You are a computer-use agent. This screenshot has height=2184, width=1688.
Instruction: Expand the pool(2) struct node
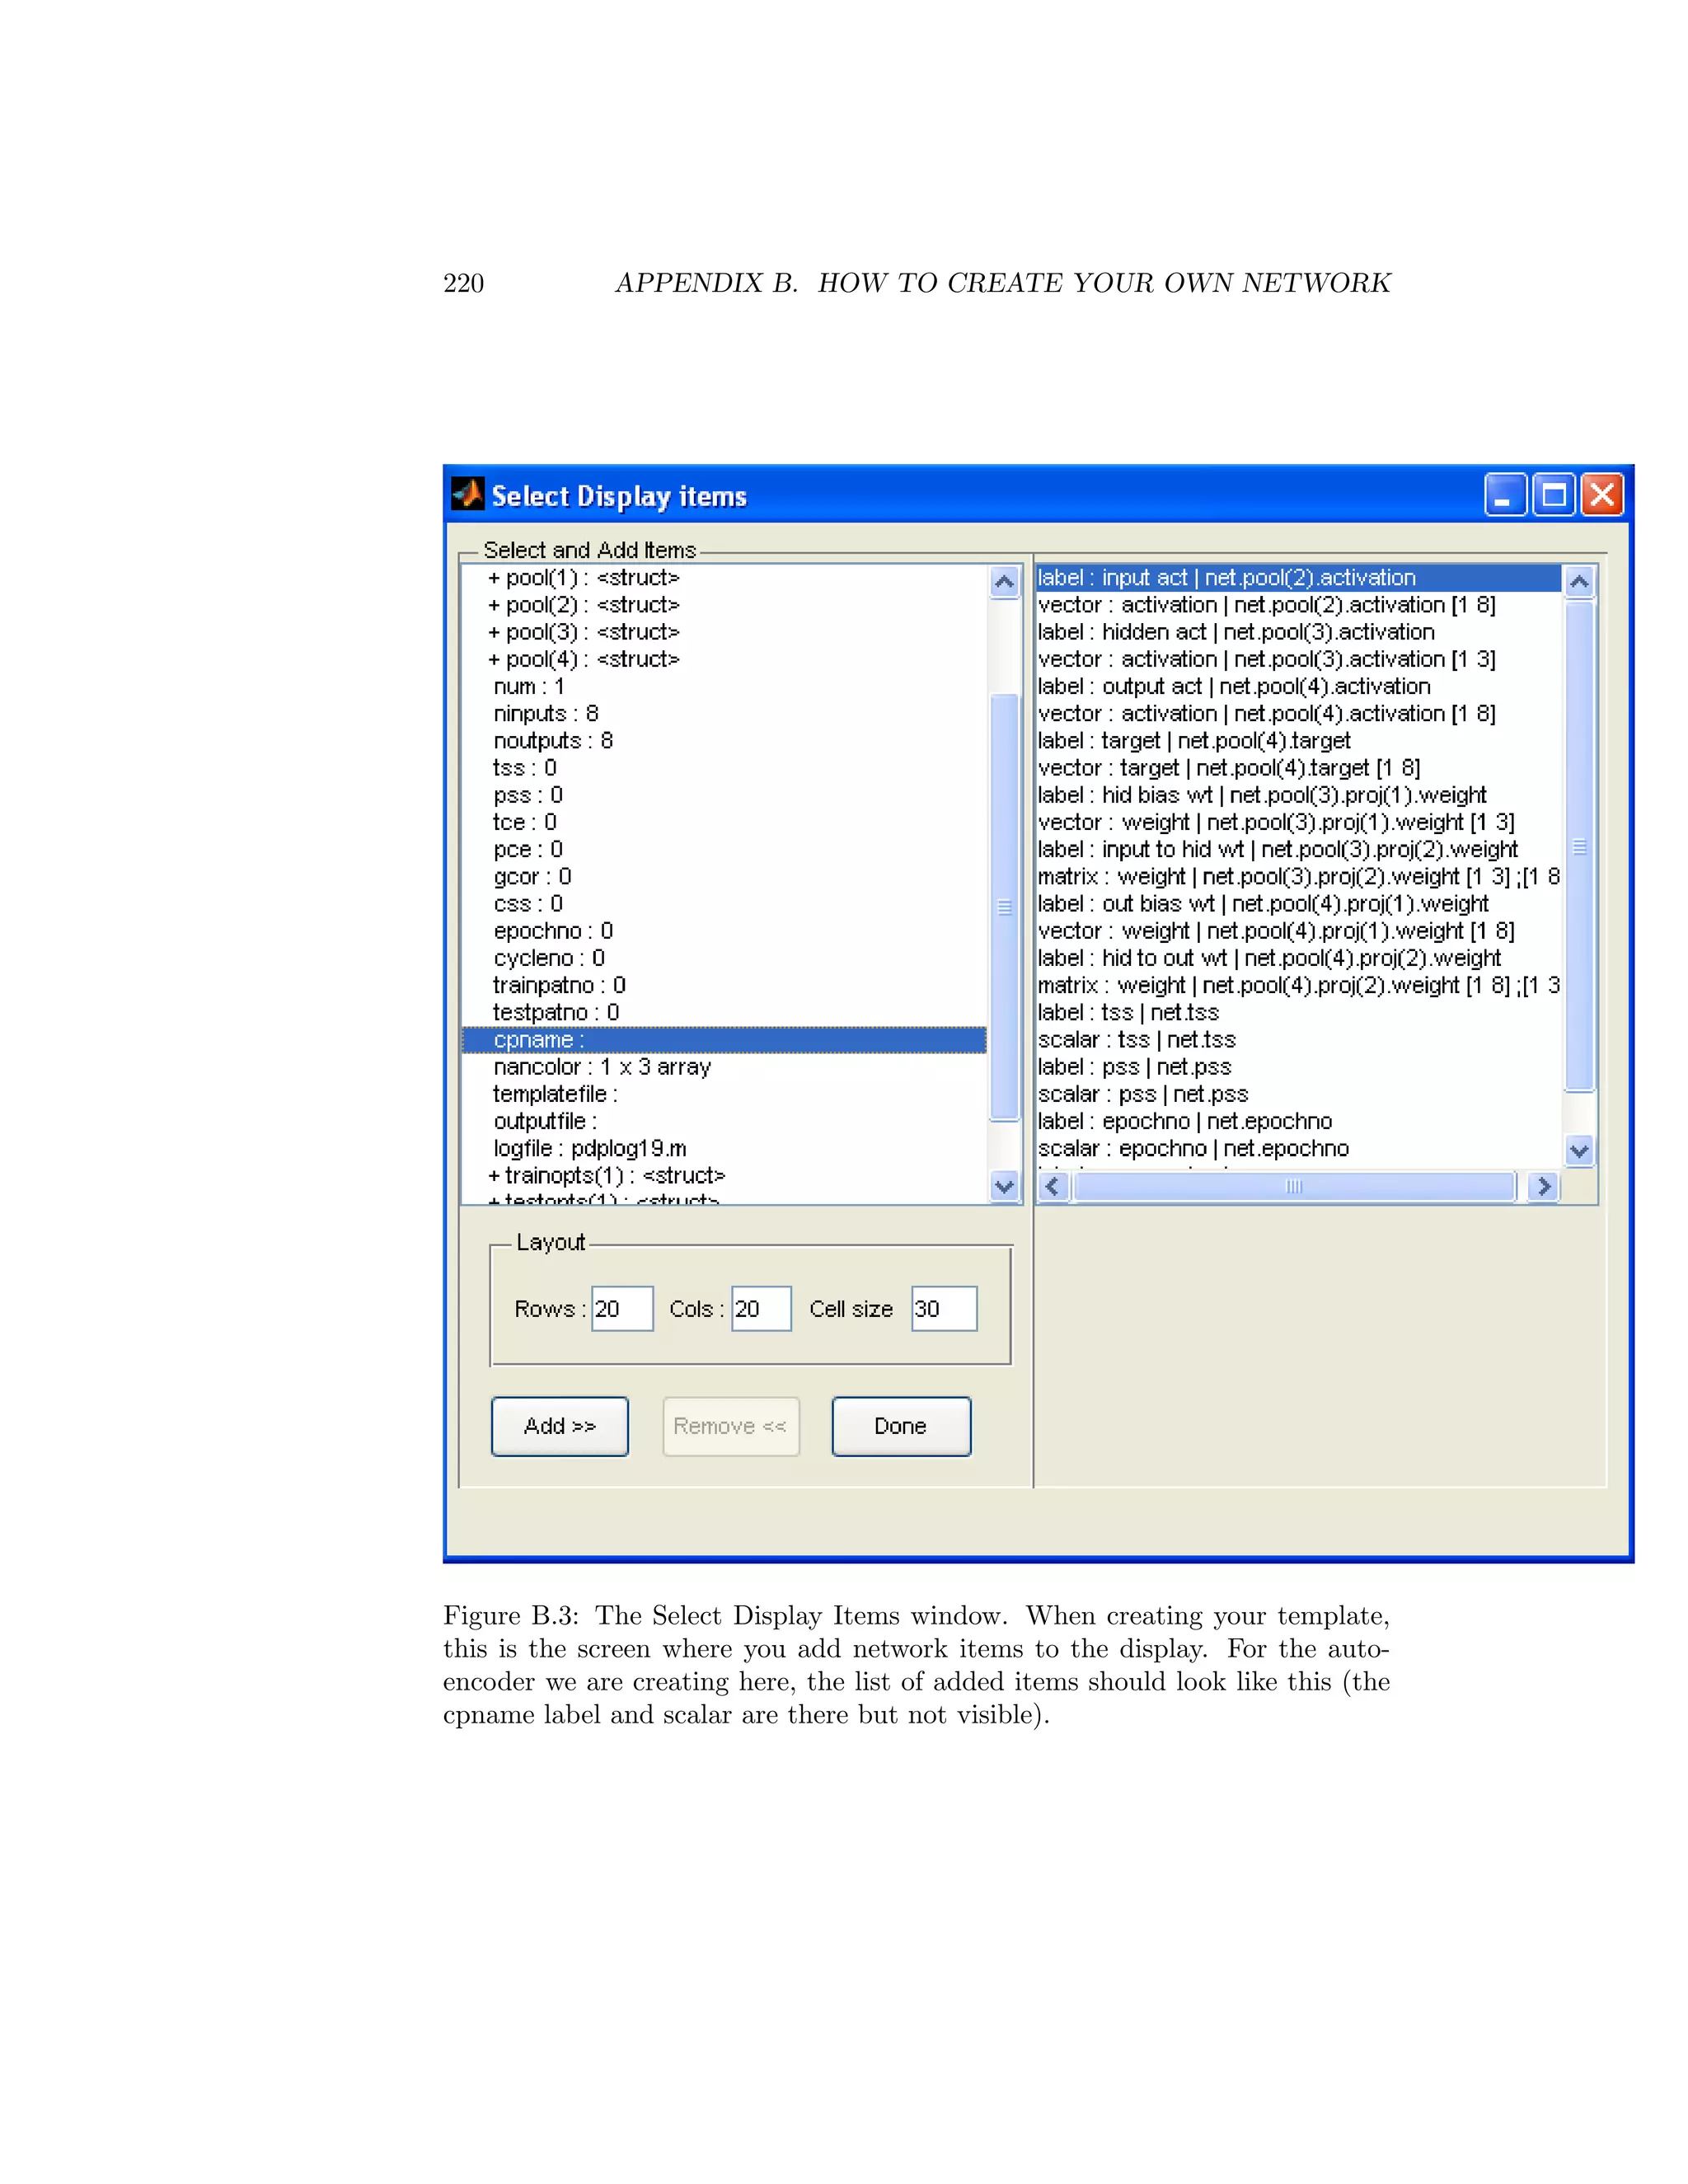coord(494,605)
